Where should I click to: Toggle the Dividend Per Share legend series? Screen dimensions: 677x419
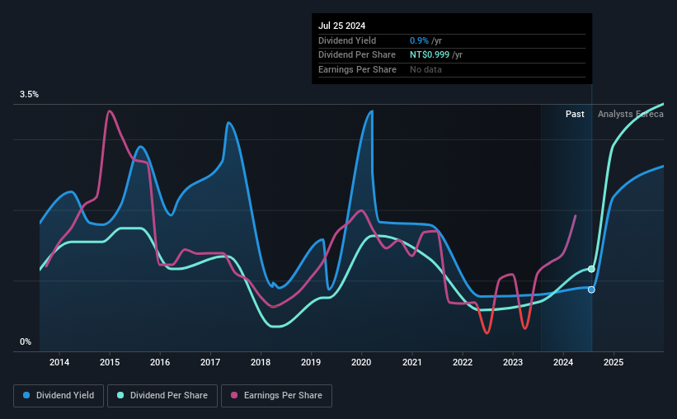[162, 396]
